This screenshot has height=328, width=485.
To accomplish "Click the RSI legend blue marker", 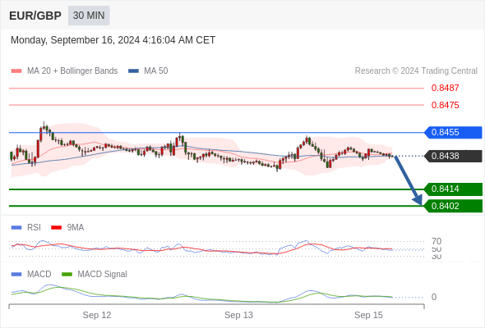I will click(x=16, y=228).
